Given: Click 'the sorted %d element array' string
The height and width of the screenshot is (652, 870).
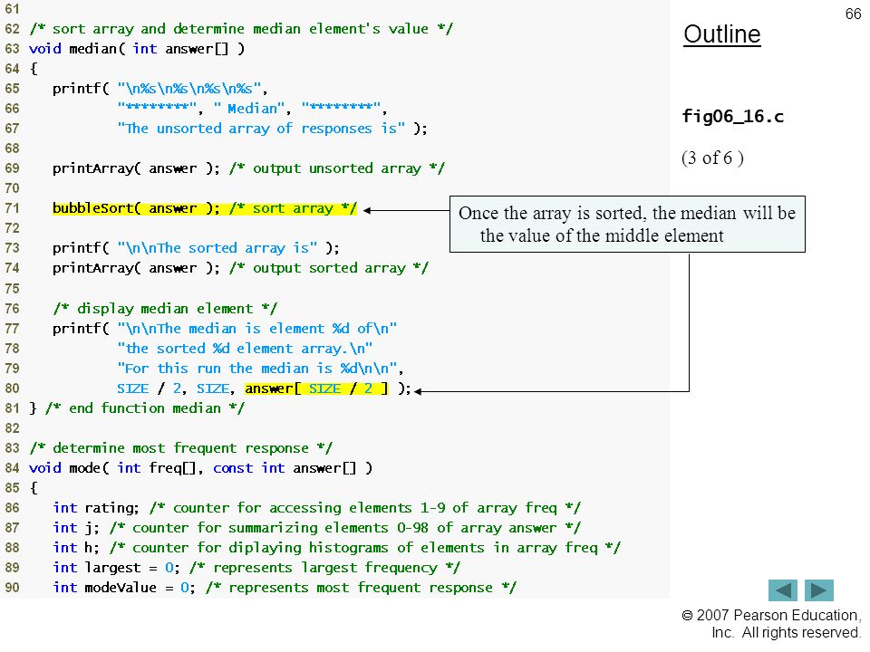Looking at the screenshot, I should coord(246,349).
